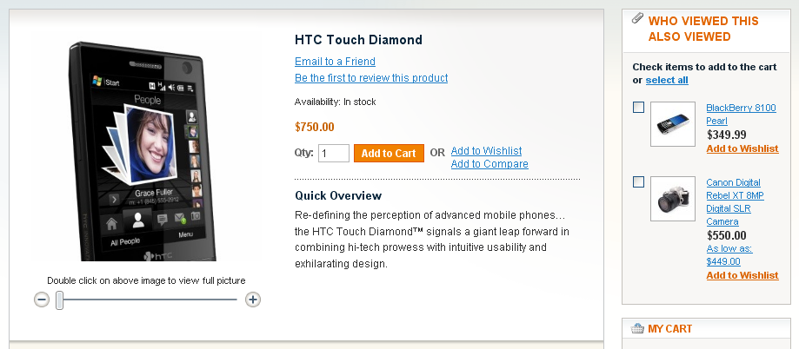The image size is (799, 349).
Task: Check the BlackBerry 8100 Pearl checkbox
Action: pyautogui.click(x=638, y=108)
